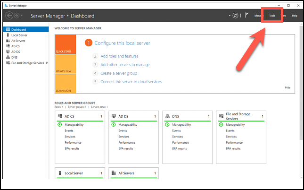Click the AD CS tile icon
The height and width of the screenshot is (190, 304).
tap(60, 116)
